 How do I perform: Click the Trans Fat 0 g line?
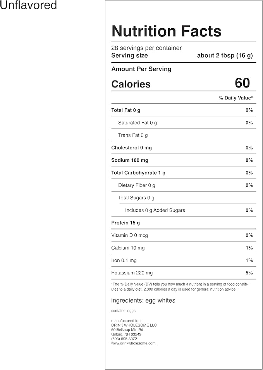tap(133, 135)
